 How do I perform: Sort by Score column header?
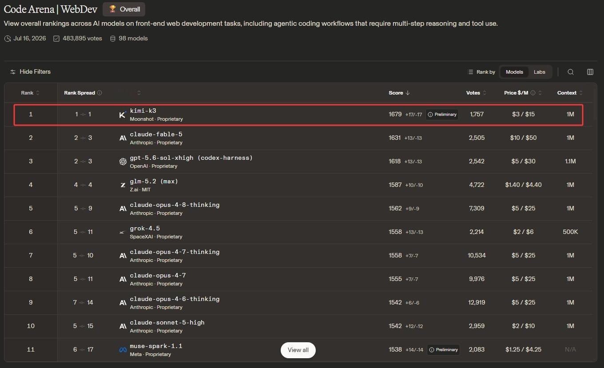399,93
